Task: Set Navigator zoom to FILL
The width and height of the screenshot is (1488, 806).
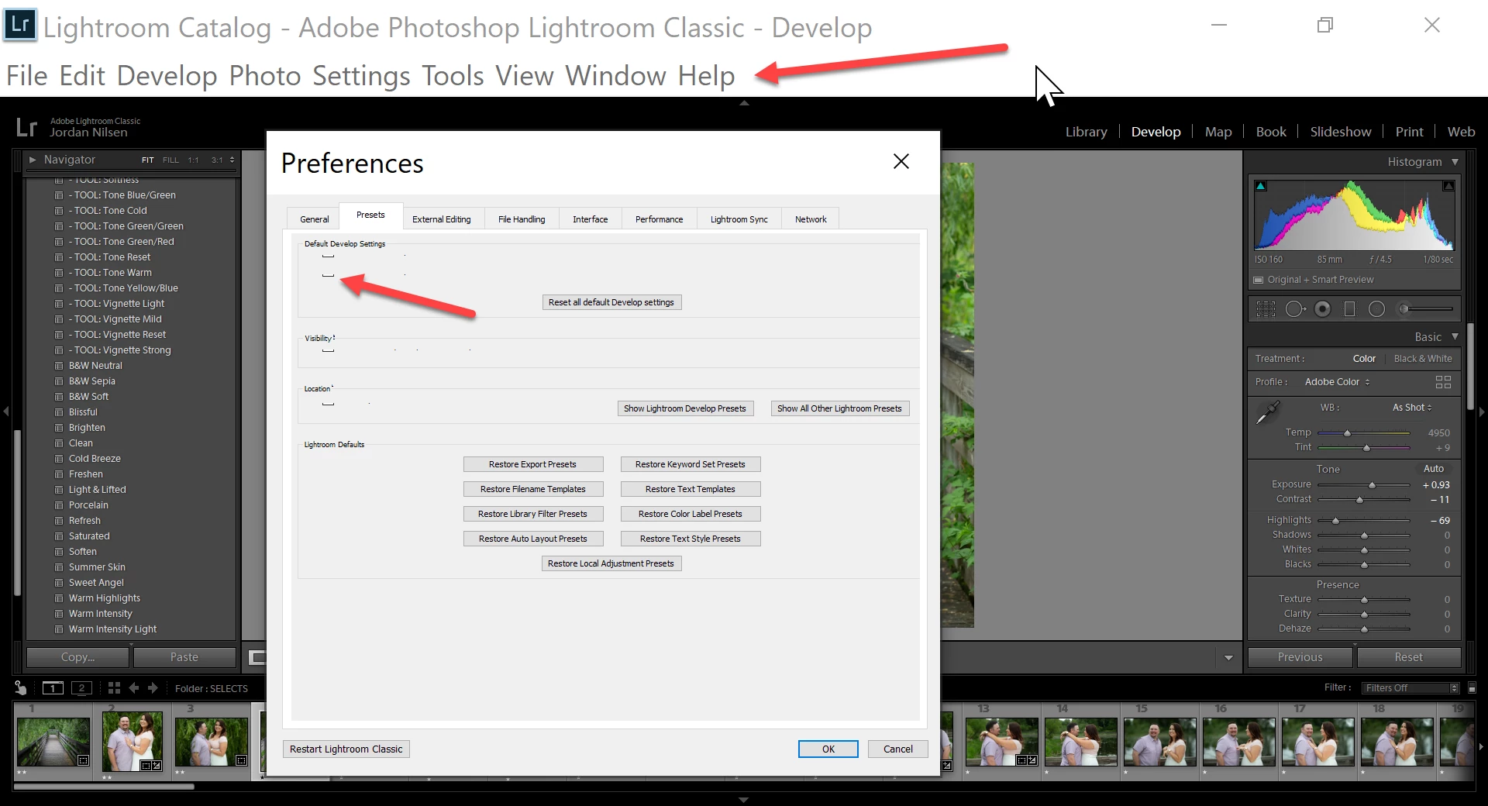Action: 170,160
